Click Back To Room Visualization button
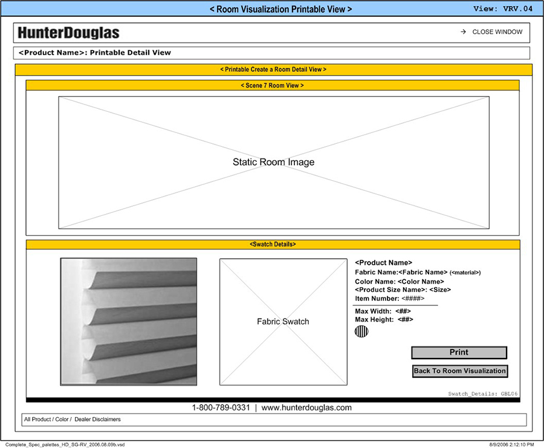544x448 pixels. [x=460, y=371]
